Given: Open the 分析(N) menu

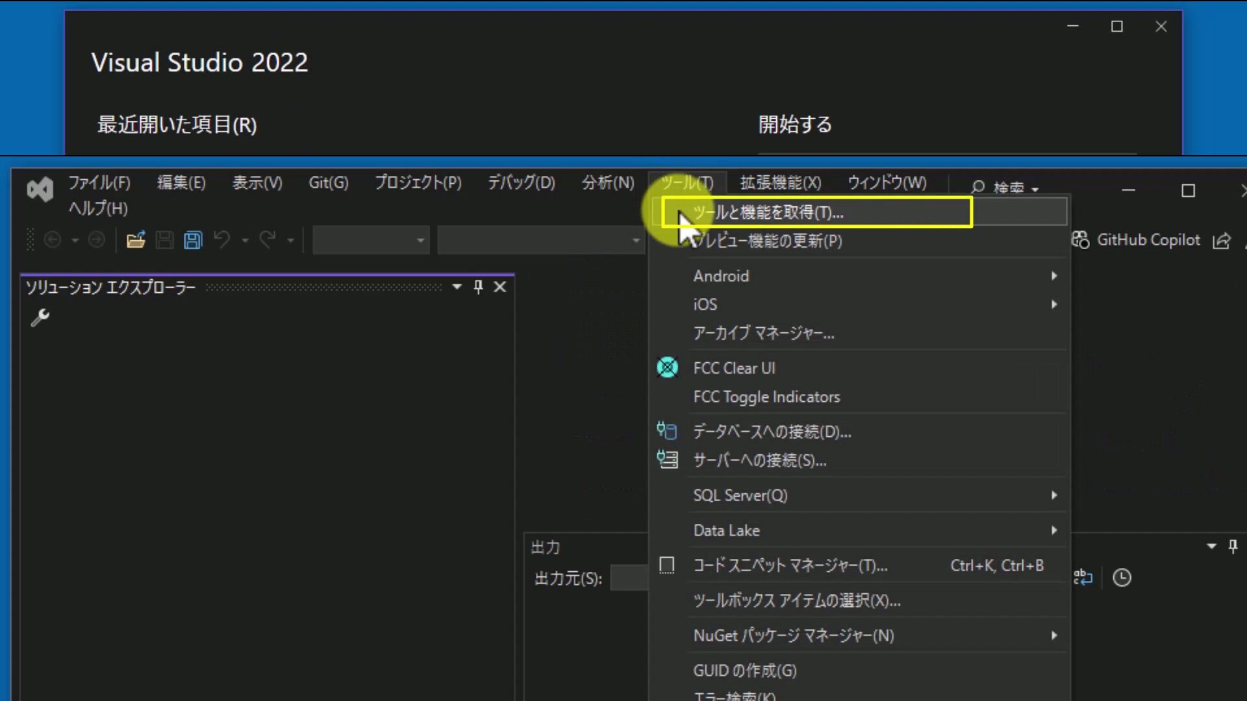Looking at the screenshot, I should 608,183.
